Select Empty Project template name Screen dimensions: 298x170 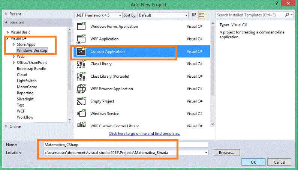click(102, 101)
